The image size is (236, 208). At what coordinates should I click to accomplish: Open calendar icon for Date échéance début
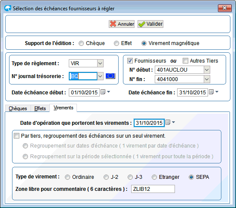coord(103,92)
